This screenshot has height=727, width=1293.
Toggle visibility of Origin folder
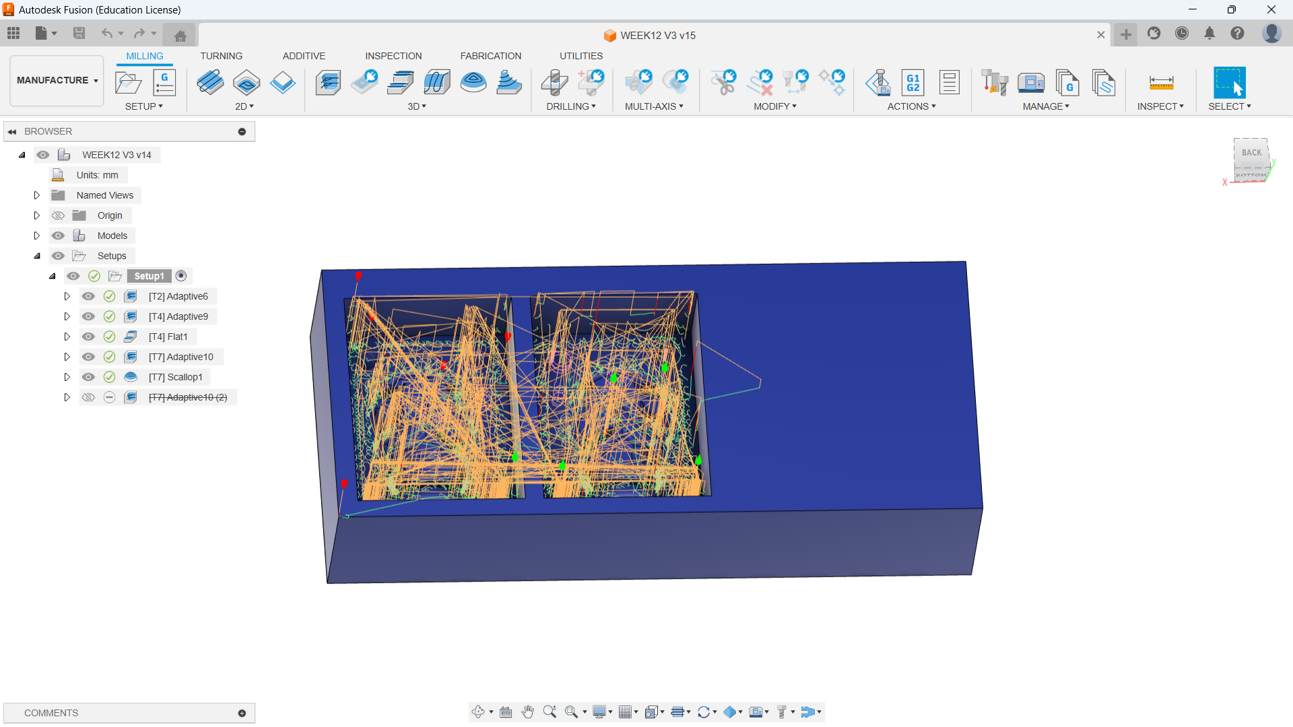(x=59, y=215)
